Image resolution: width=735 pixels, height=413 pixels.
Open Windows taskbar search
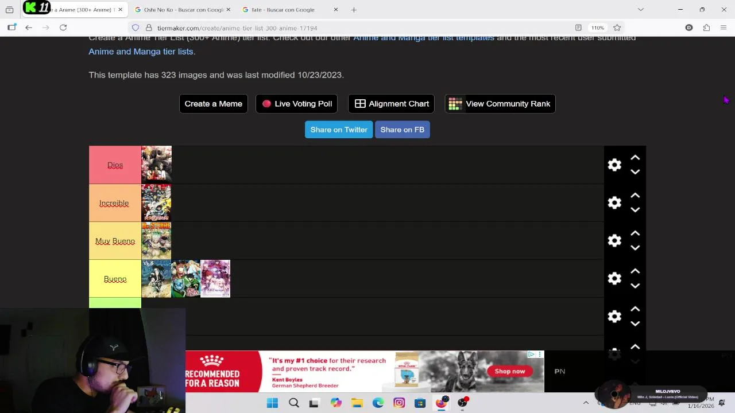coord(293,403)
